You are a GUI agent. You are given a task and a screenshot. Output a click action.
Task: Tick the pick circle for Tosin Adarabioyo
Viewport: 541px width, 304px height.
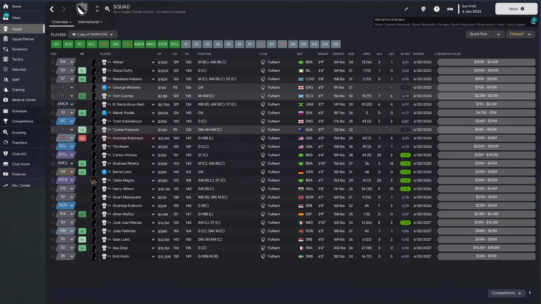pos(53,121)
